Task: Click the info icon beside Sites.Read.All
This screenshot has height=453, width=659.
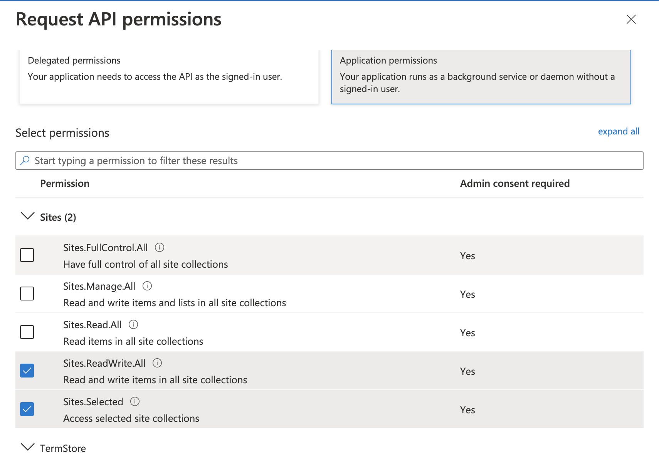Action: coord(134,325)
